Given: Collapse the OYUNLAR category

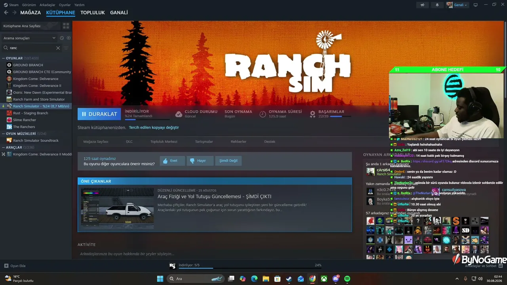Looking at the screenshot, I should click(4, 58).
